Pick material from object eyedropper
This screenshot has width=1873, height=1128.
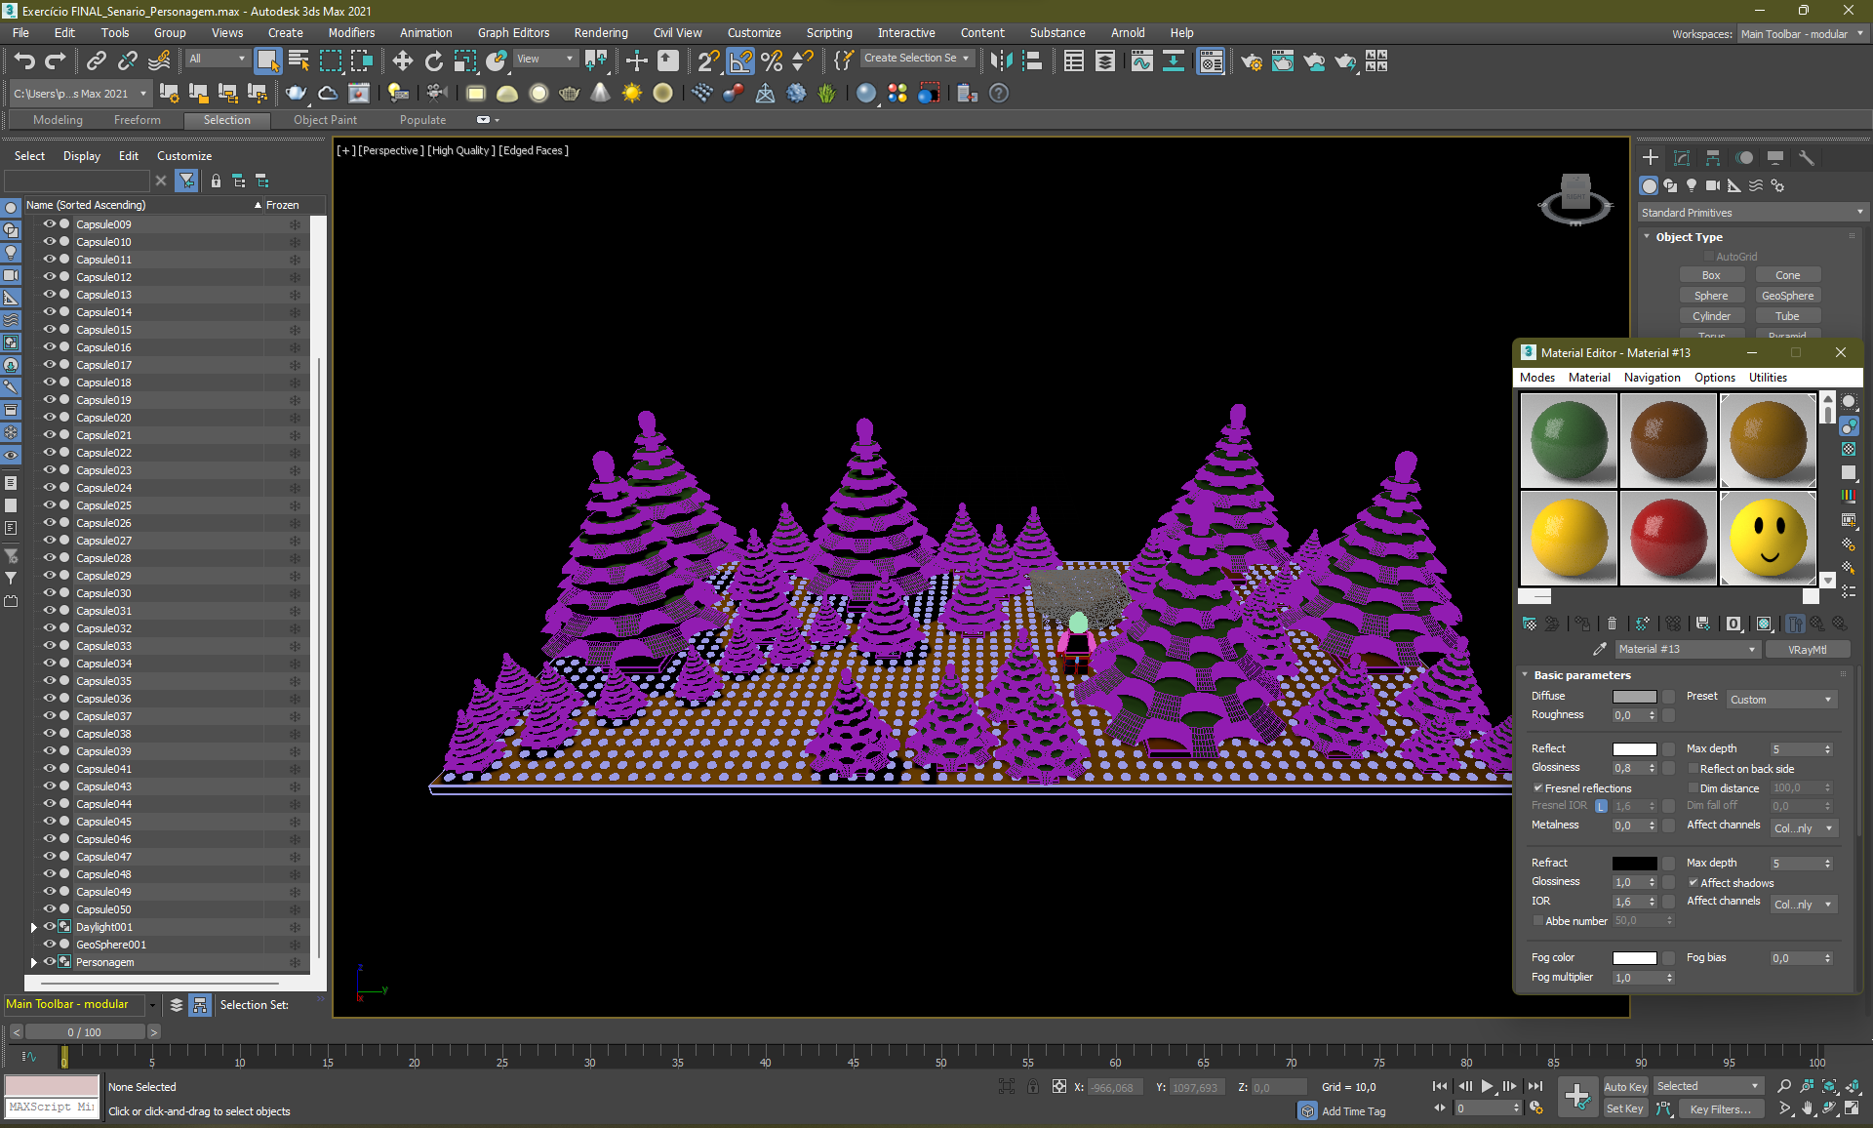pyautogui.click(x=1599, y=649)
